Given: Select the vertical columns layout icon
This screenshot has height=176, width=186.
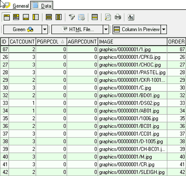Looking at the screenshot, I should [x=59, y=17].
